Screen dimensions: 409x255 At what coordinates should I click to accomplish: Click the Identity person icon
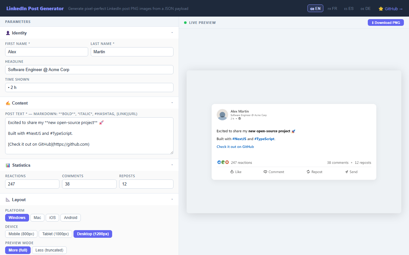pyautogui.click(x=8, y=33)
